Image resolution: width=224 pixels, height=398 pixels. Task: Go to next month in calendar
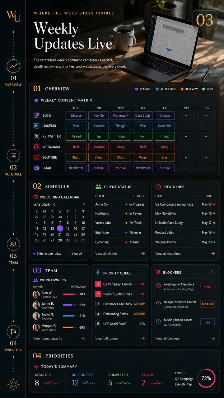tap(84, 205)
